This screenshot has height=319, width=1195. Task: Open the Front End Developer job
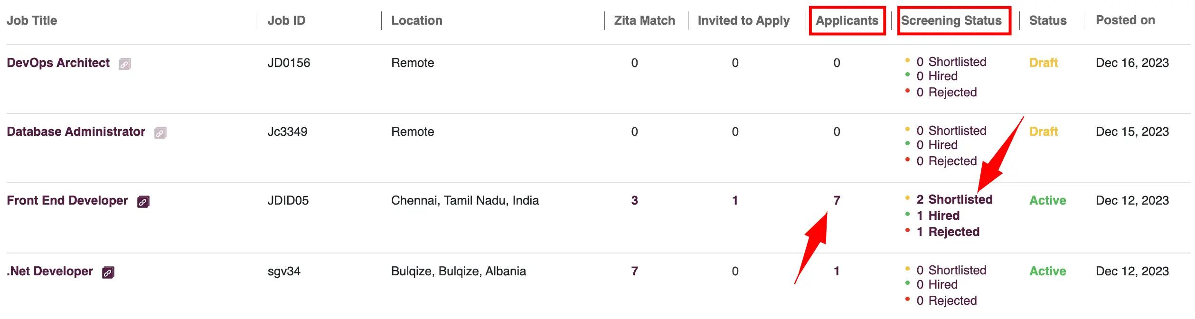click(67, 200)
